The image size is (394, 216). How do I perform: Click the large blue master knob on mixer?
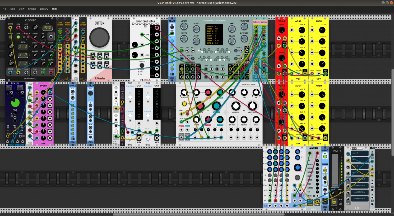point(298,168)
